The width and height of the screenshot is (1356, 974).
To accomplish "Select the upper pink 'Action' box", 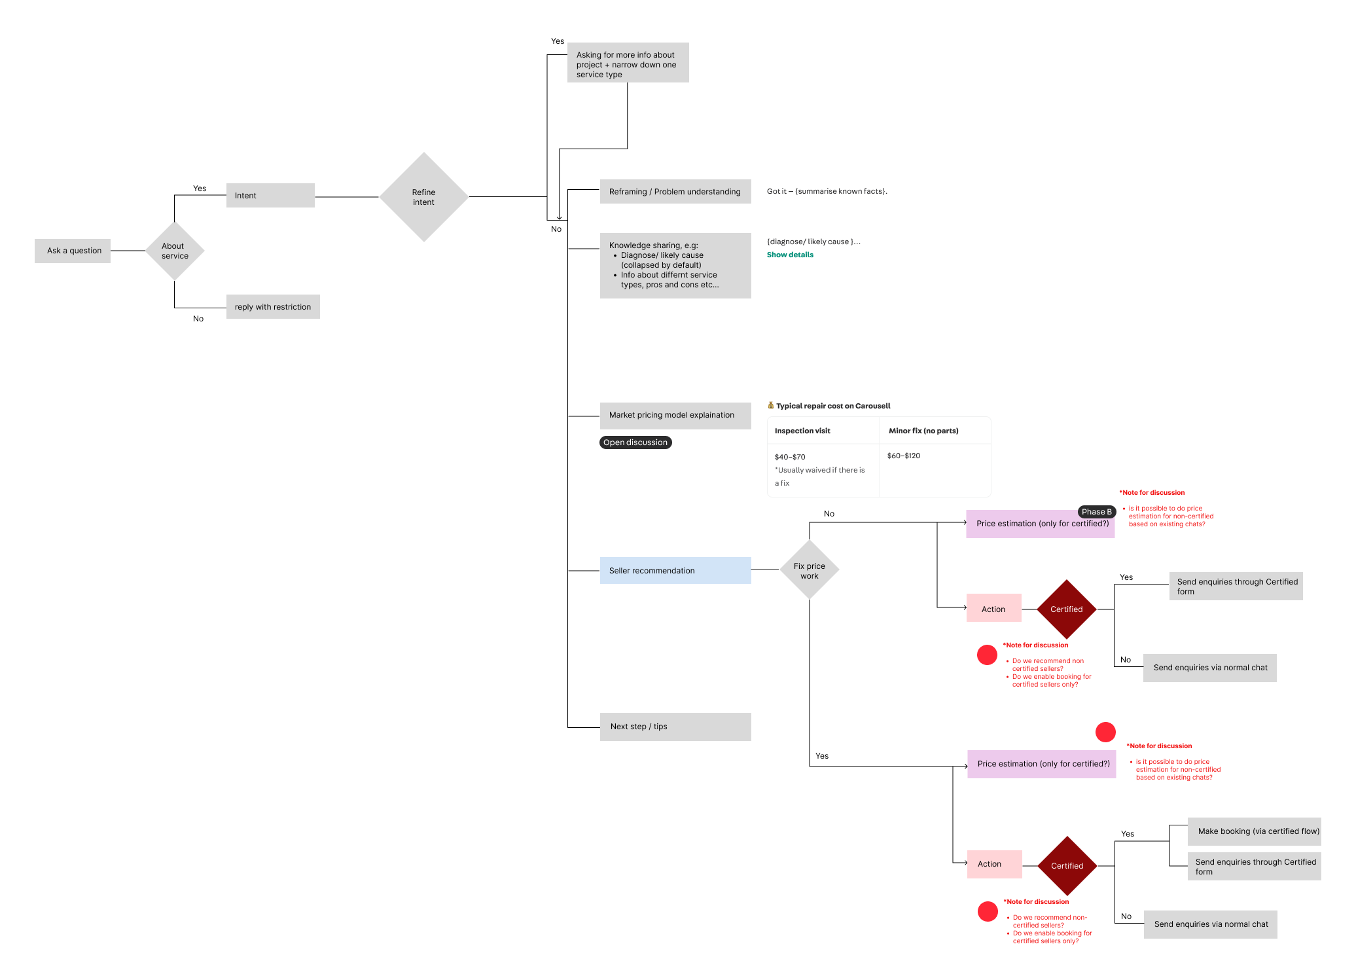I will 993,609.
